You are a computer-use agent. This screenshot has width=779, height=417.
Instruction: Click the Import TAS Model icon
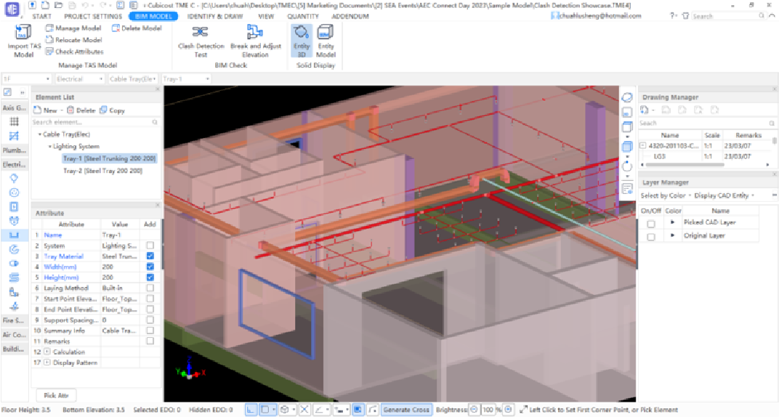24,33
